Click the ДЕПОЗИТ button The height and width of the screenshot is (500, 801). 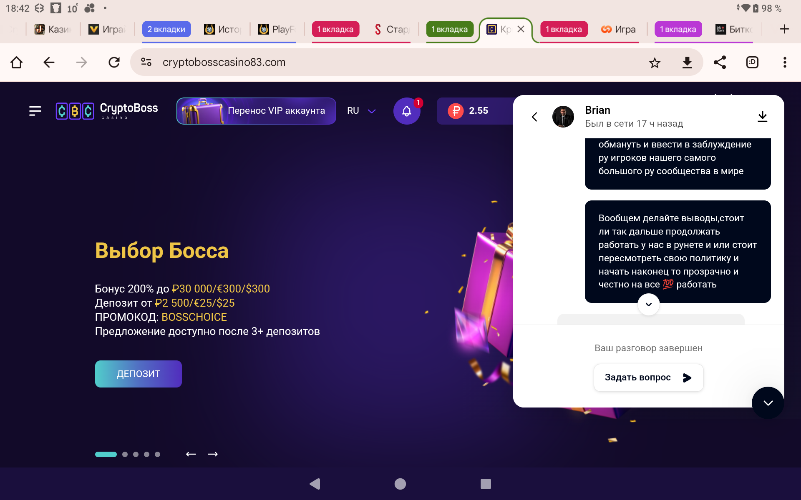pos(139,374)
